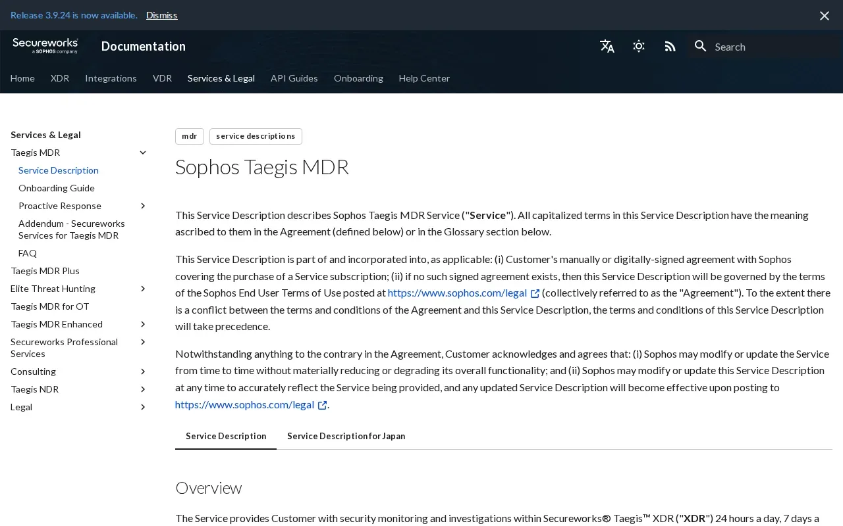843x526 pixels.
Task: Open the Onboarding Guide sidebar link
Action: [57, 188]
